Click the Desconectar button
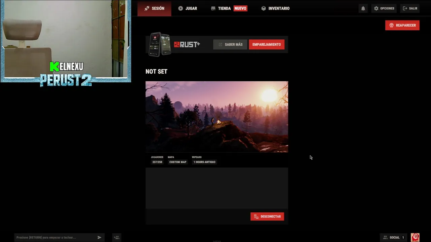The image size is (431, 242). point(267,216)
